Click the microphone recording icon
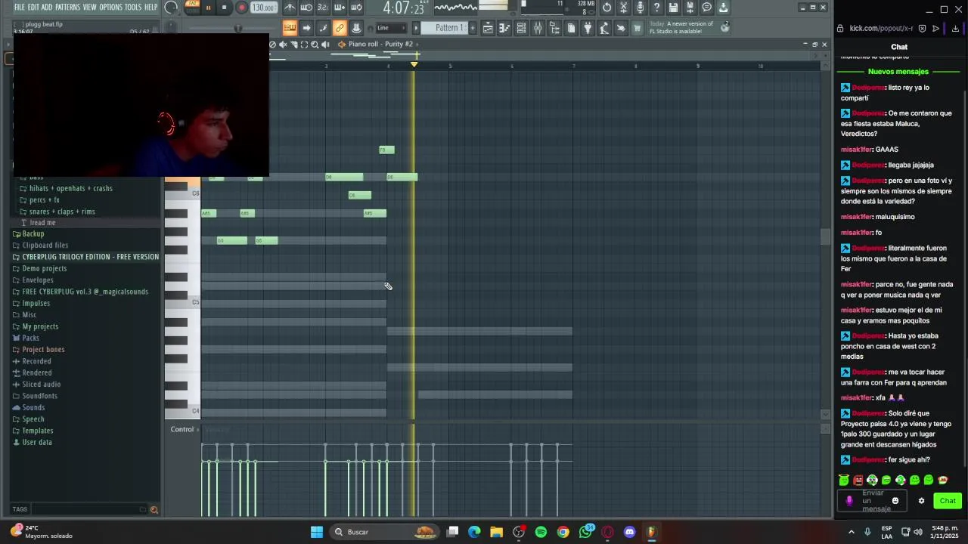The width and height of the screenshot is (968, 544). 640,8
